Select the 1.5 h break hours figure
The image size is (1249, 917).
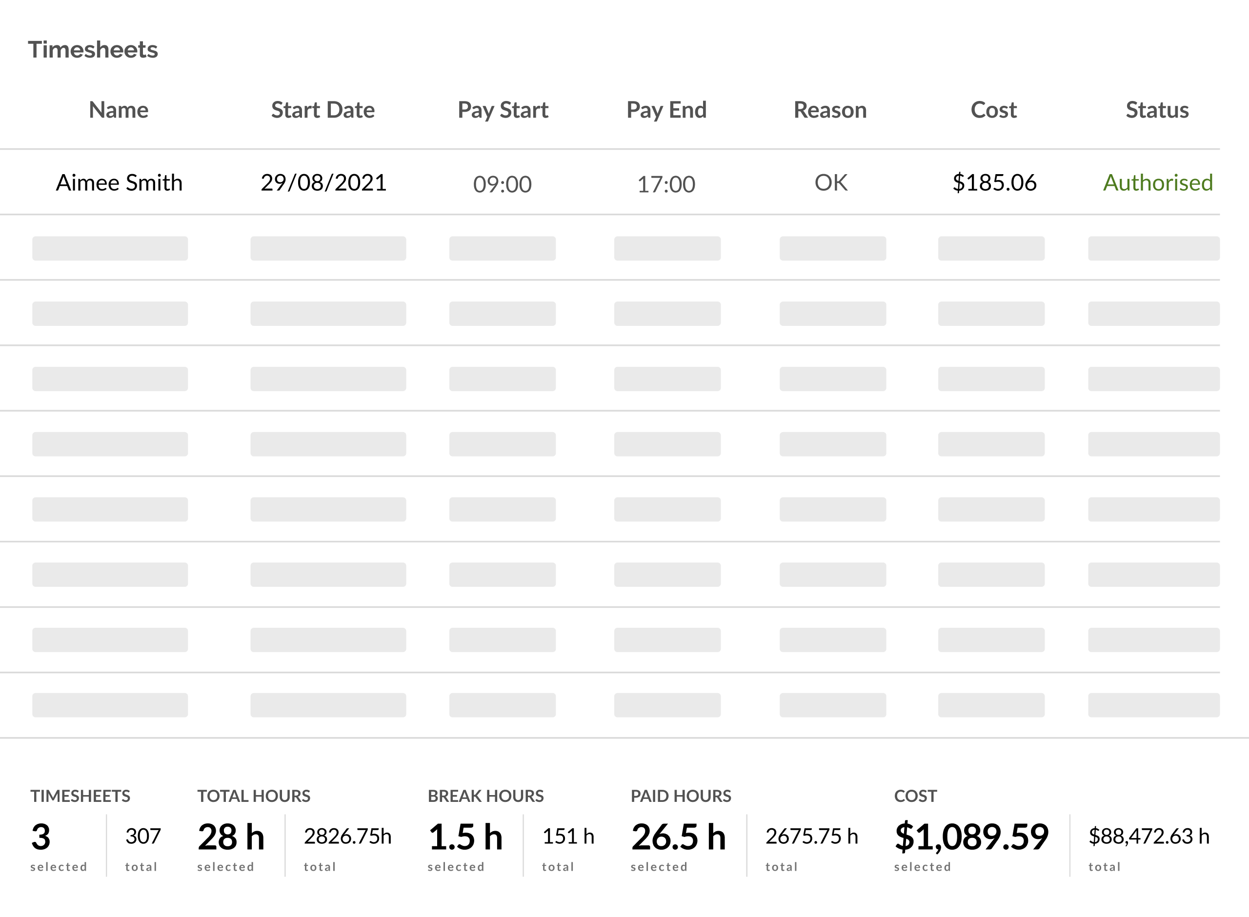click(x=465, y=837)
